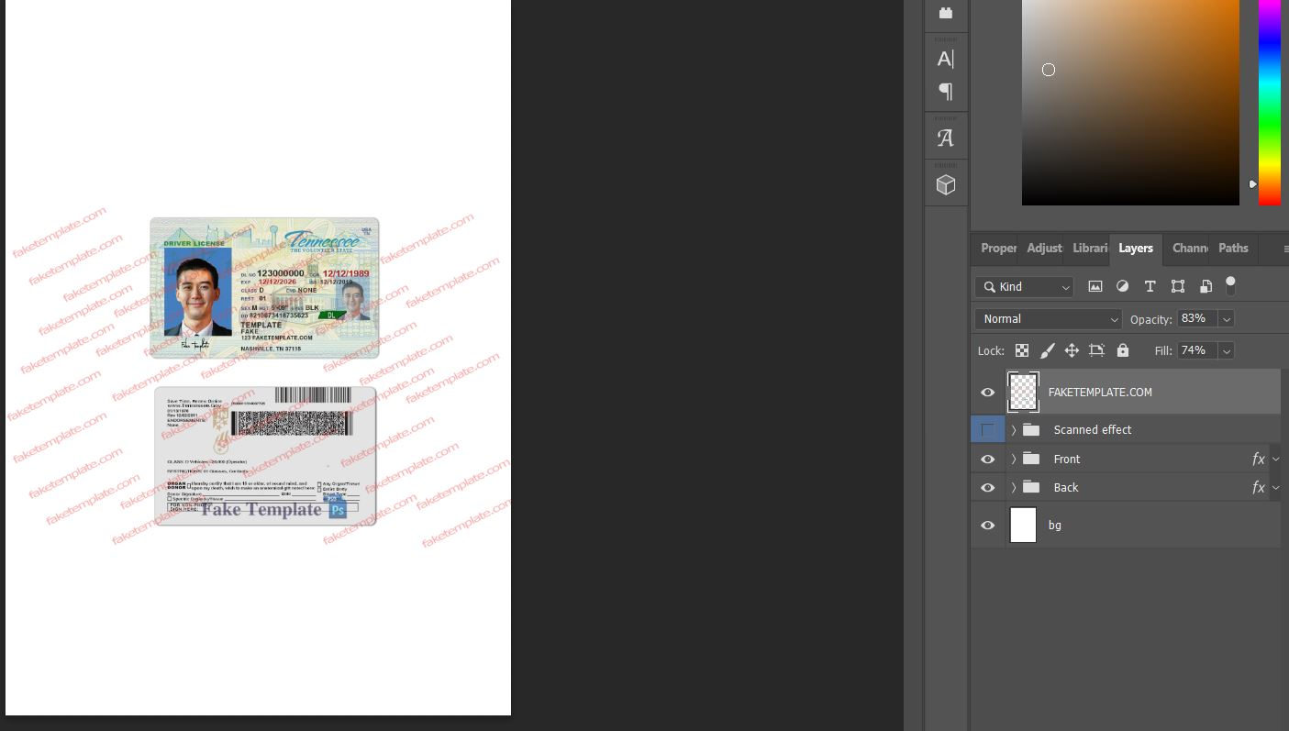1289x731 pixels.
Task: Click the lock position icon
Action: (1071, 350)
